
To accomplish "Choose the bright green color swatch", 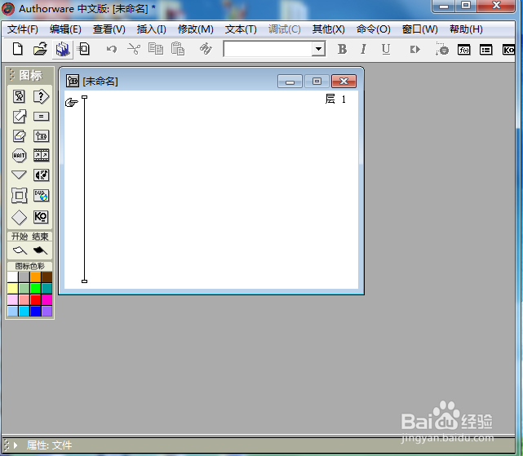I will click(35, 289).
